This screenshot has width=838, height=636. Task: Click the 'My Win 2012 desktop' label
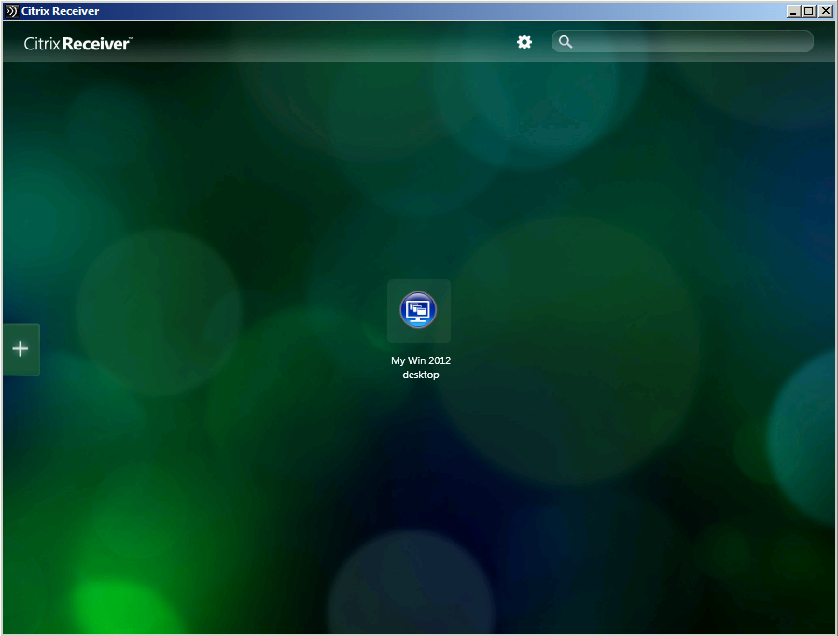coord(421,367)
